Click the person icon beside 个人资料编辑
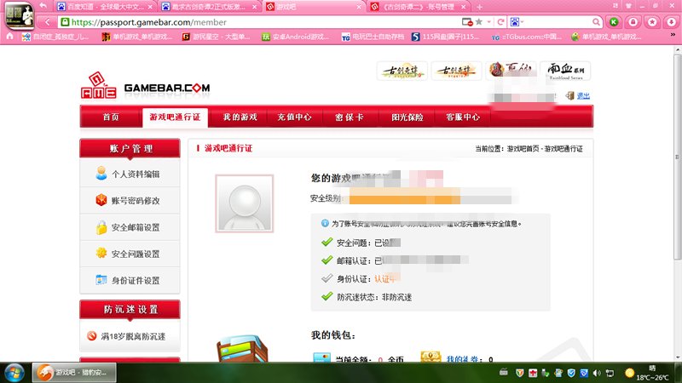The image size is (682, 383). [x=101, y=174]
